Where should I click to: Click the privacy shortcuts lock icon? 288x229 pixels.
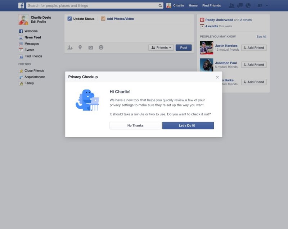[259, 5]
